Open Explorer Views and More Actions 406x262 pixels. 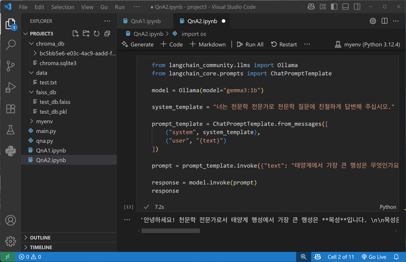point(107,21)
